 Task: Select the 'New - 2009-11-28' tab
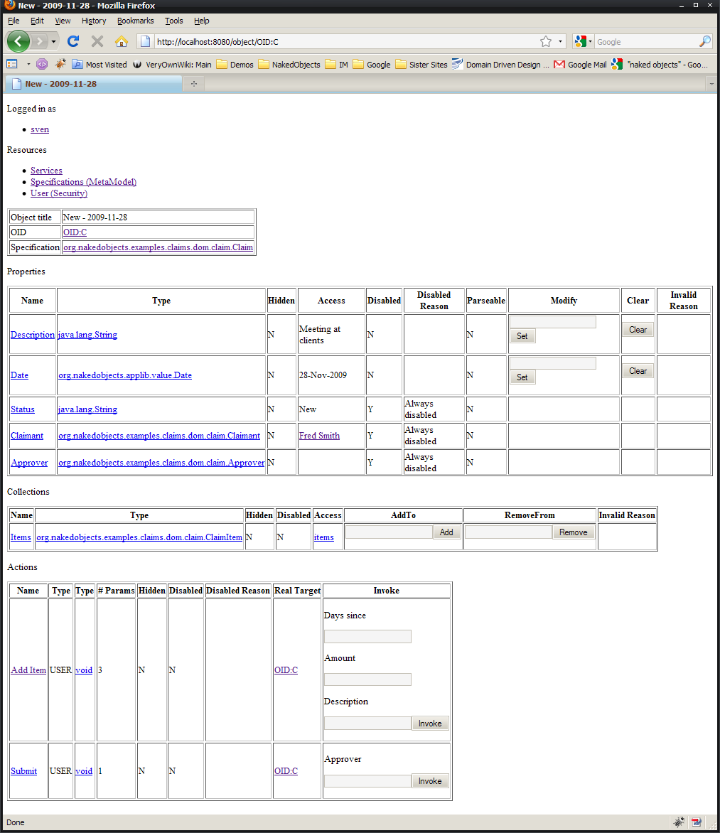(60, 84)
